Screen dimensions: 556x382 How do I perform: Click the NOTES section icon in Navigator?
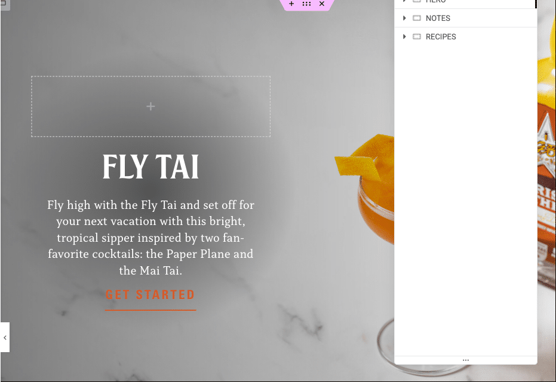(417, 18)
